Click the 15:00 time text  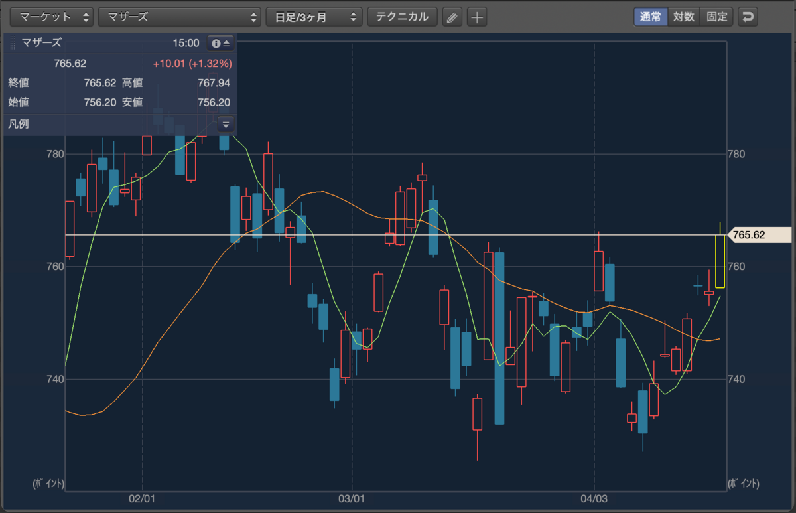pyautogui.click(x=186, y=43)
